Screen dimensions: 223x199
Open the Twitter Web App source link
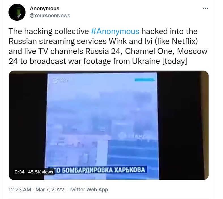[88, 190]
